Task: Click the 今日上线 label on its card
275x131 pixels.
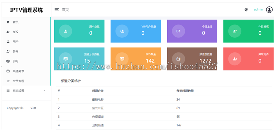Action: click(x=207, y=27)
